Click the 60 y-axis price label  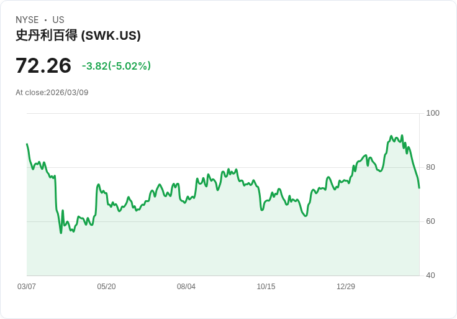[x=430, y=221]
